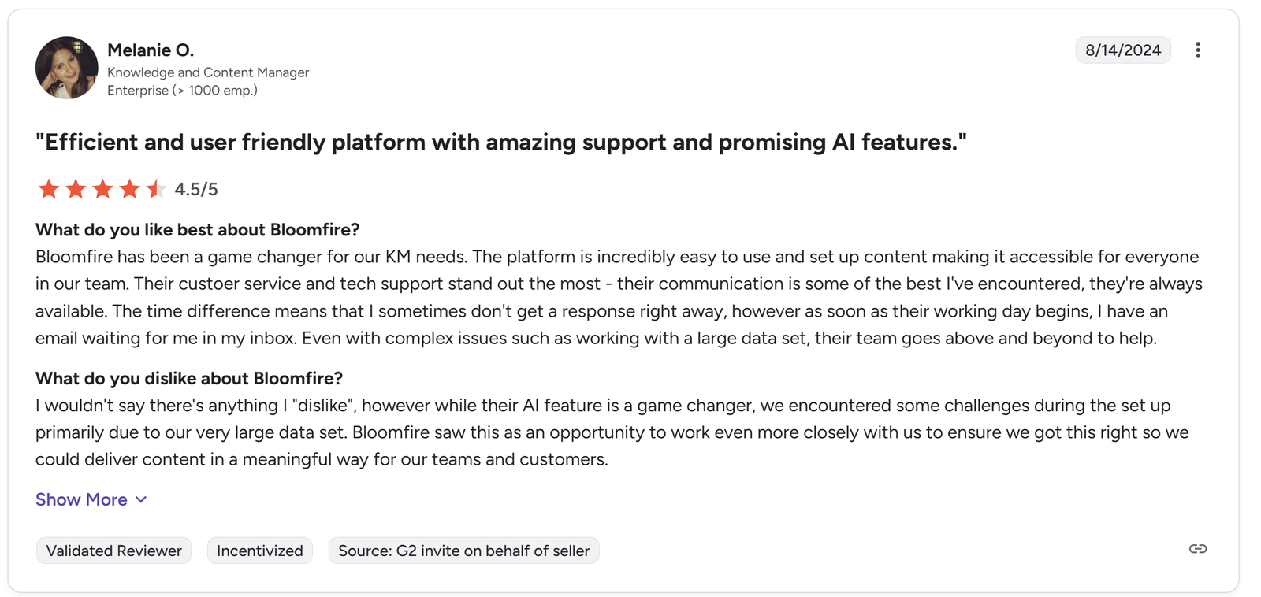Viewport: 1261px width, 597px height.
Task: Open the three-dot review options menu
Action: (x=1197, y=50)
